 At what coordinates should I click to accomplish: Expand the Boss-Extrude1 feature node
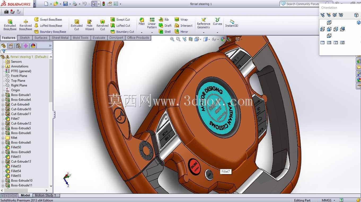point(3,95)
